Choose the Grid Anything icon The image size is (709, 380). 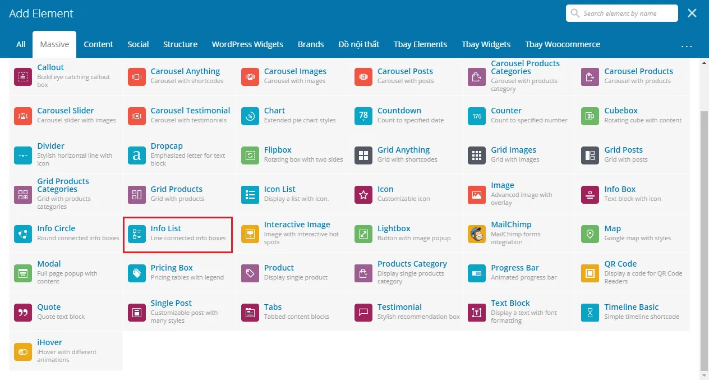click(363, 155)
